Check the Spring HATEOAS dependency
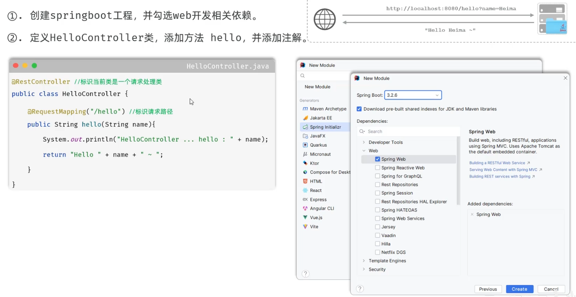Image resolution: width=576 pixels, height=297 pixels. tap(377, 209)
